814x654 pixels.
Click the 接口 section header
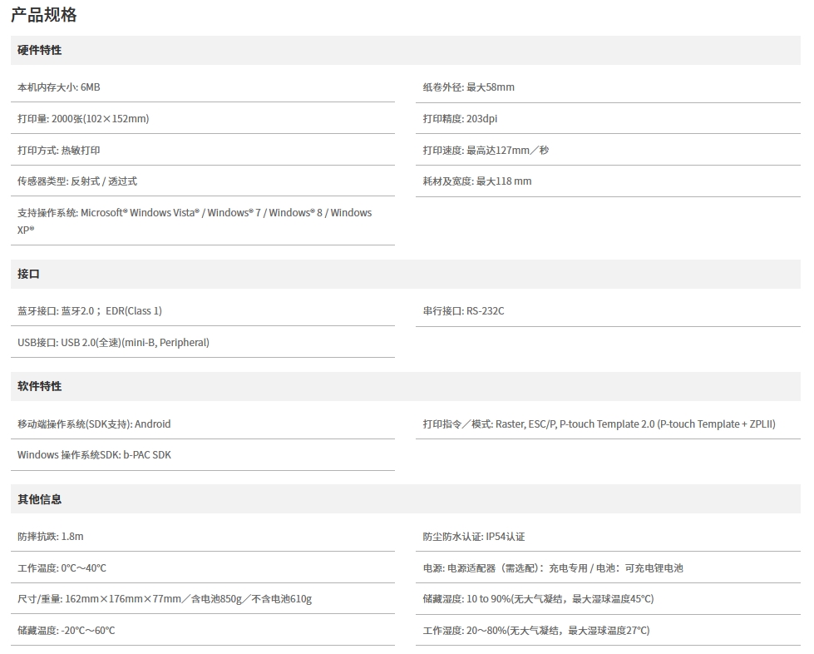coord(29,275)
